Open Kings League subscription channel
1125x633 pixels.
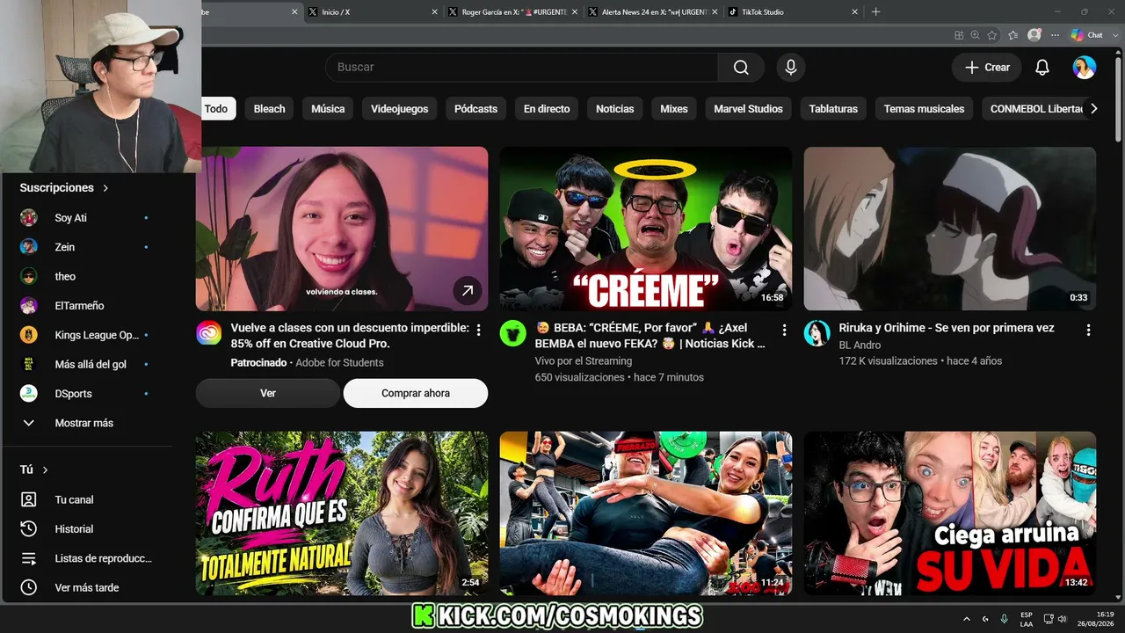pos(87,335)
